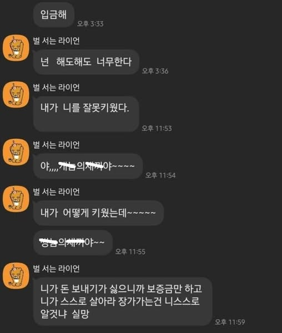The image size is (282, 333).
Task: Select the '입금해' message bubble
Action: pos(54,15)
